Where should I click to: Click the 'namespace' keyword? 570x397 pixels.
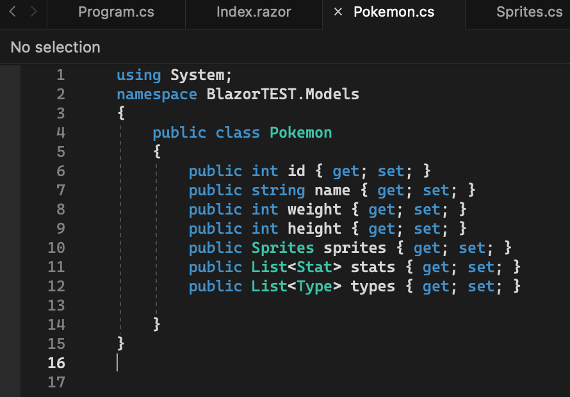coord(157,95)
